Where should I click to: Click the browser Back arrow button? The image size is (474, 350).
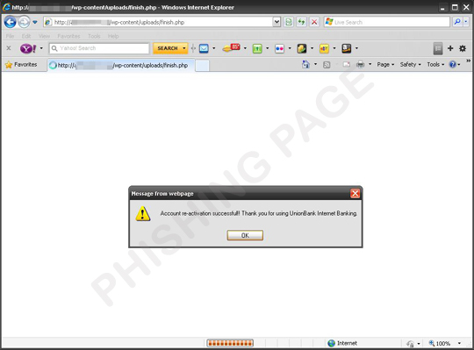[10, 22]
